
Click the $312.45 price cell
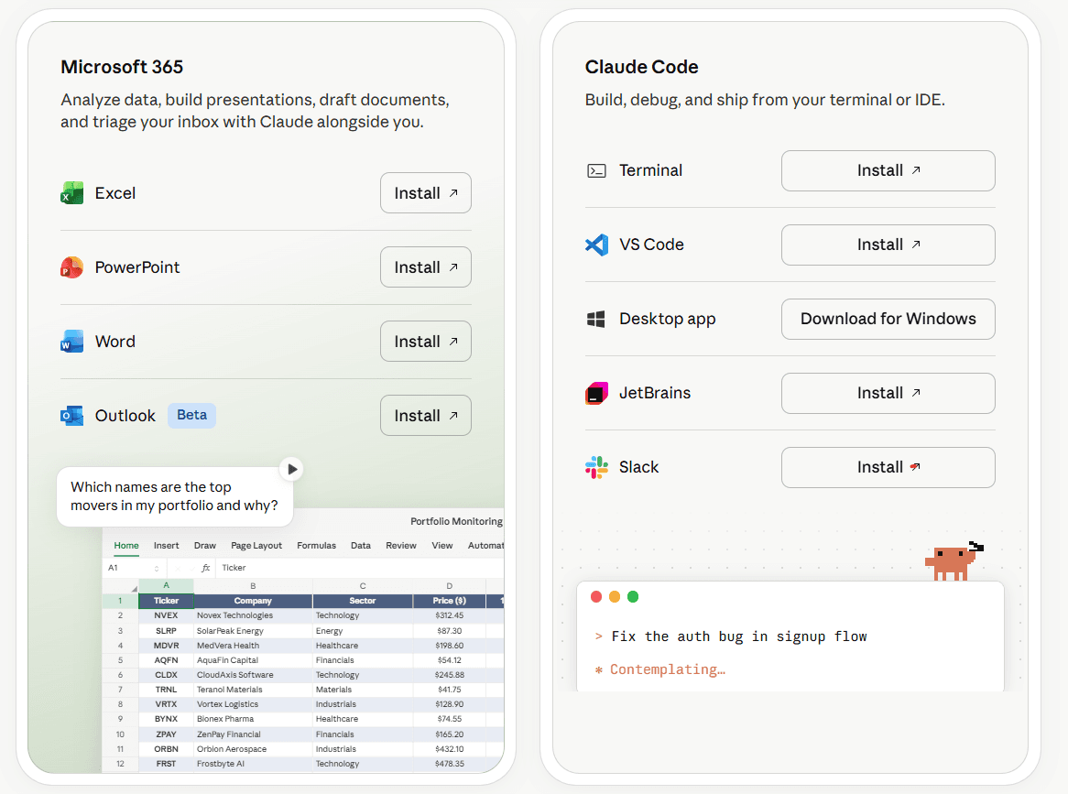[450, 615]
